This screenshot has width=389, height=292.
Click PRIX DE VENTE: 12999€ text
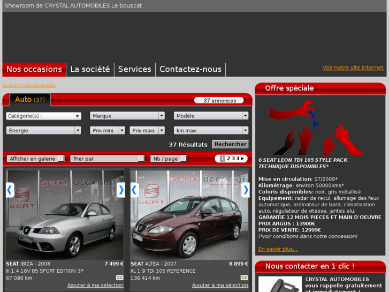click(x=289, y=230)
